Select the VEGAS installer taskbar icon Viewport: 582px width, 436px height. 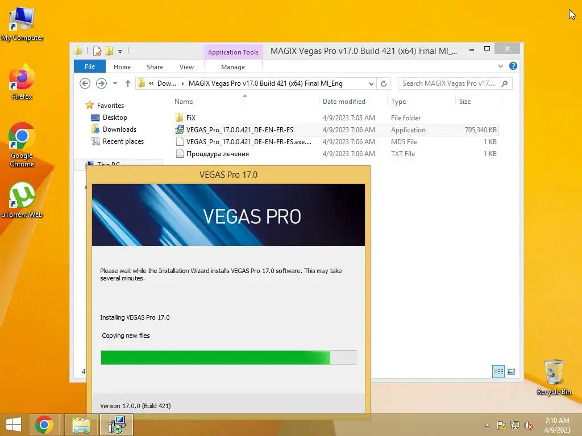tap(117, 425)
